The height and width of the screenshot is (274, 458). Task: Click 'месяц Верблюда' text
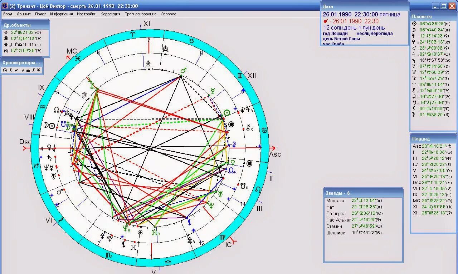pyautogui.click(x=374, y=34)
